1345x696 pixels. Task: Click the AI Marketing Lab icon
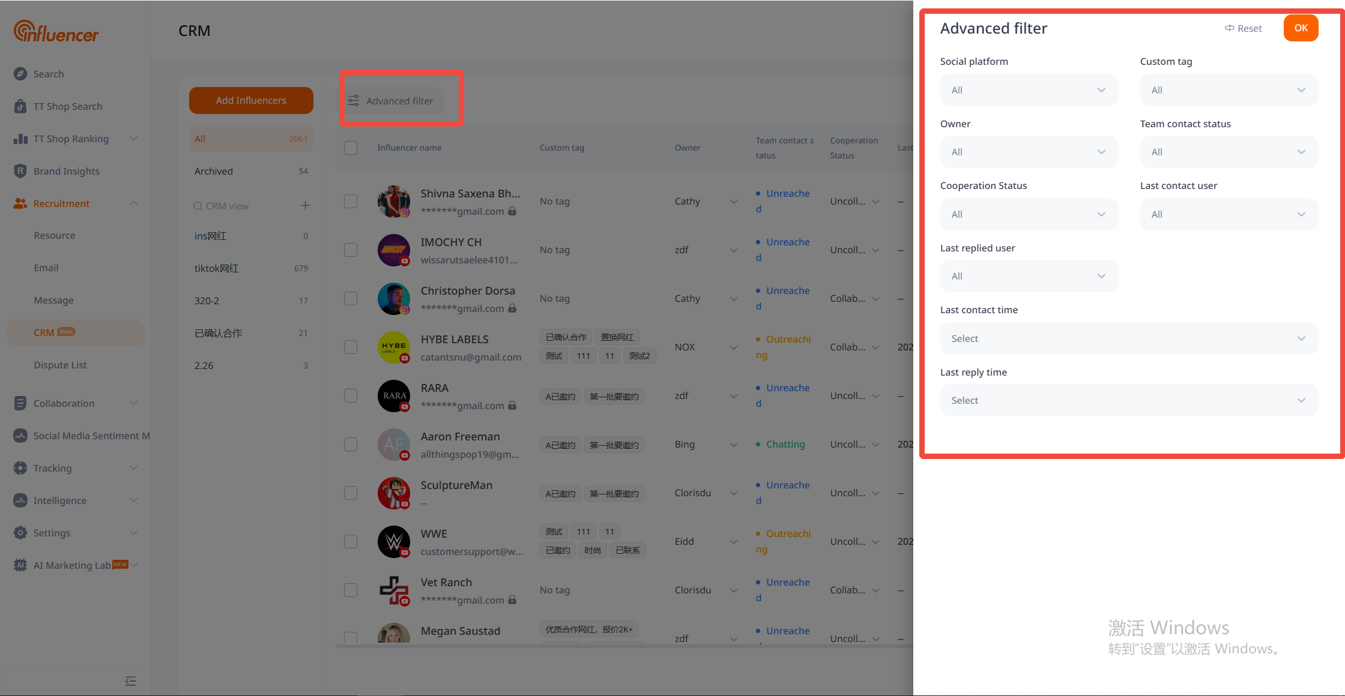click(x=20, y=565)
